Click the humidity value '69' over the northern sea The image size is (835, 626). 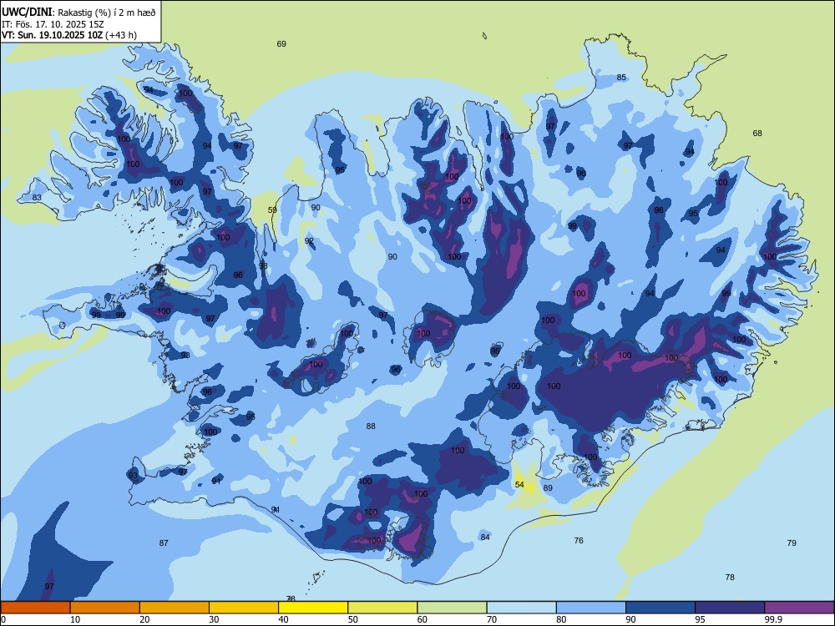coord(281,43)
